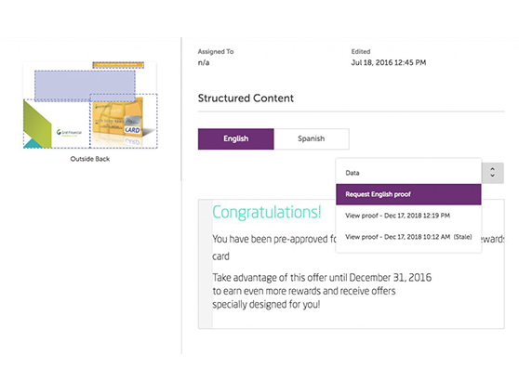Image resolution: width=519 pixels, height=381 pixels.
Task: Click the credit card image zone
Action: click(x=124, y=121)
